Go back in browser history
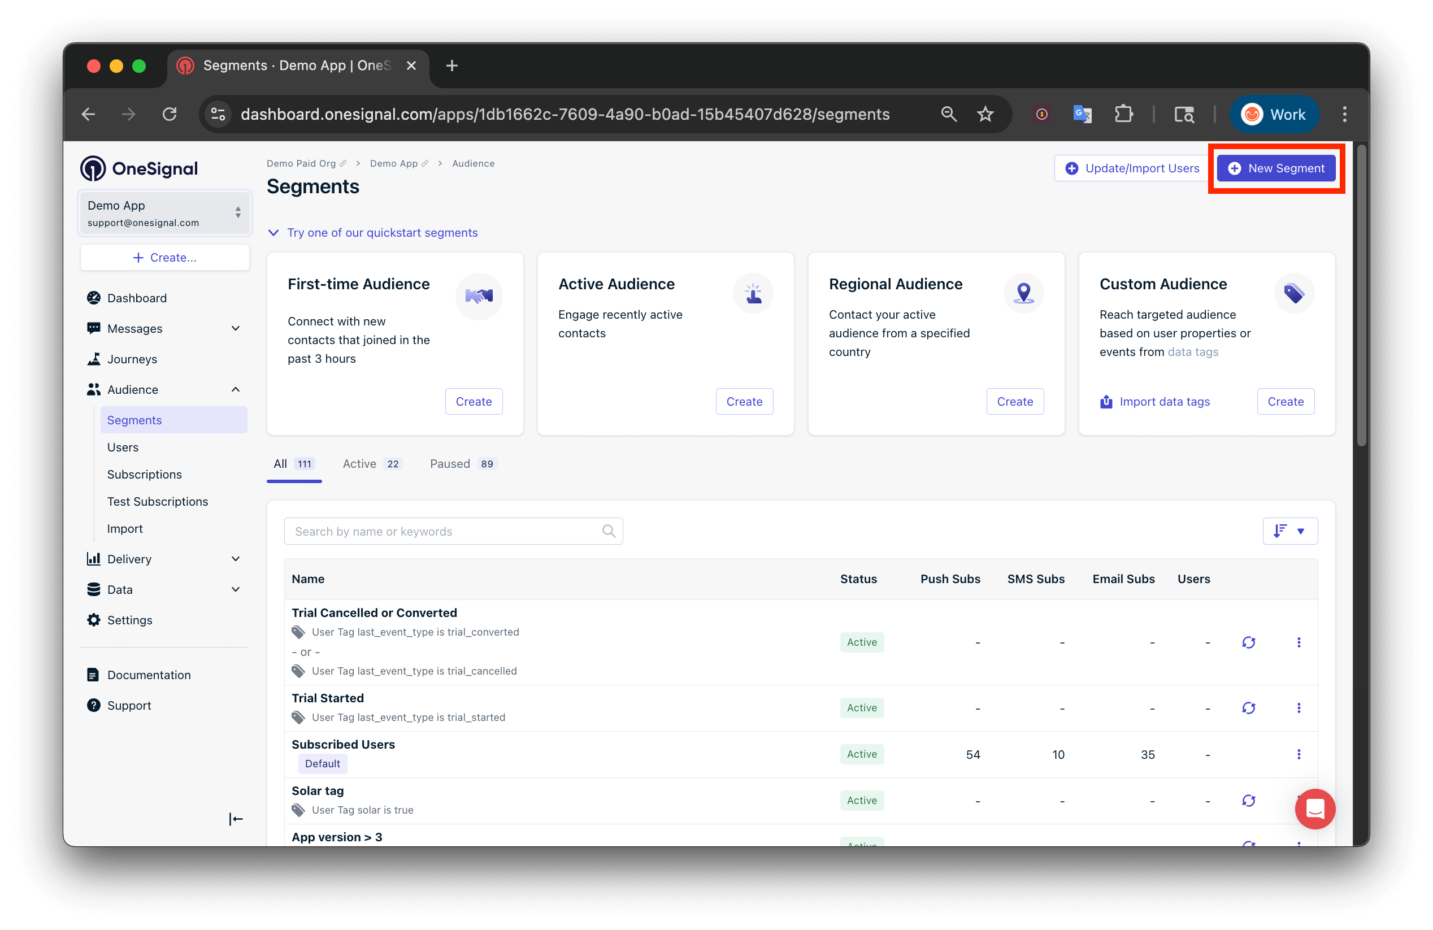The width and height of the screenshot is (1433, 930). click(x=89, y=114)
